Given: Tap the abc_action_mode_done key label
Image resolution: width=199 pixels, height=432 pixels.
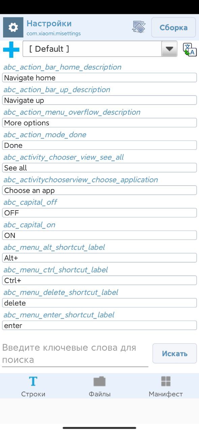Looking at the screenshot, I should point(45,135).
